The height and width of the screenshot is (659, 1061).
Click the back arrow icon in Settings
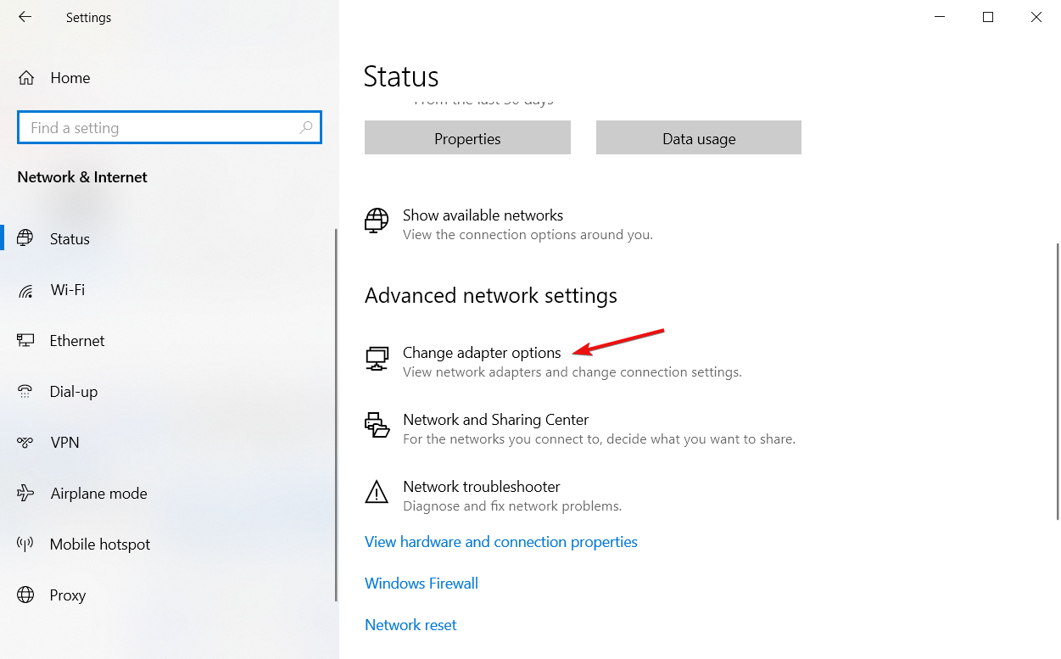pyautogui.click(x=25, y=17)
